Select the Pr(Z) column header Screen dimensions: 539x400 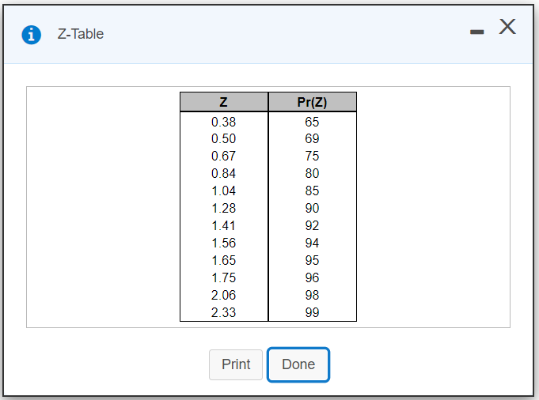point(312,102)
